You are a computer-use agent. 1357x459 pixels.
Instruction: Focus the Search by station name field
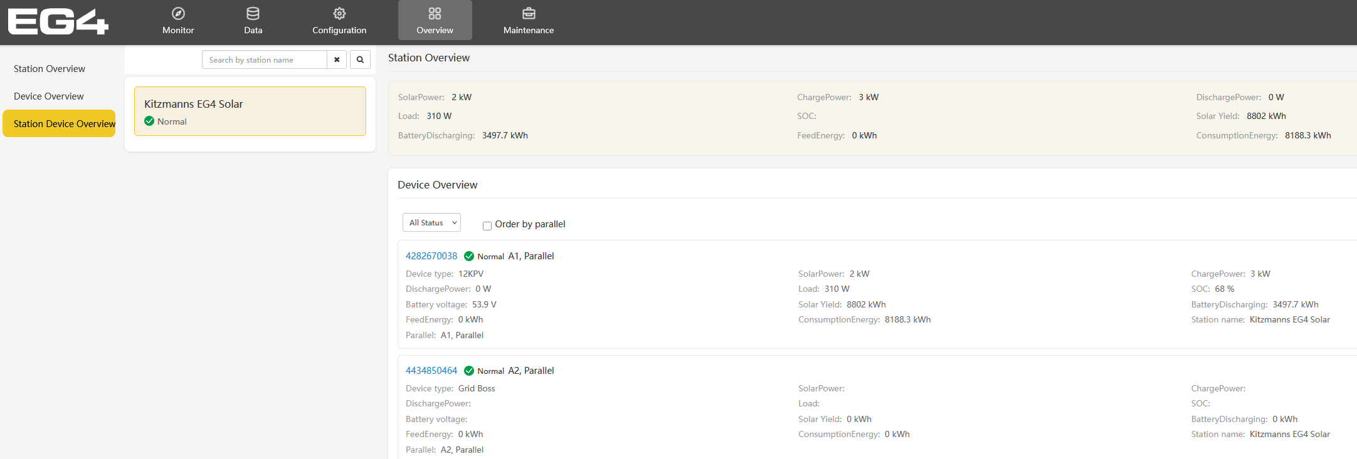pos(265,59)
